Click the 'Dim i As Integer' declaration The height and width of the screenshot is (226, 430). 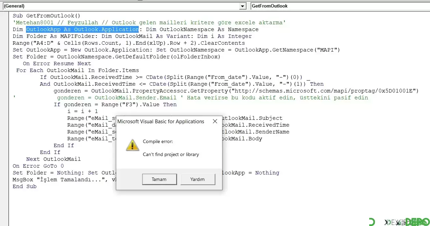pos(225,36)
